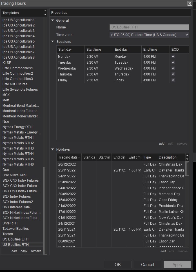Toggle EOD checkbox for Tuesday session
This screenshot has width=196, height=272.
tap(173, 62)
